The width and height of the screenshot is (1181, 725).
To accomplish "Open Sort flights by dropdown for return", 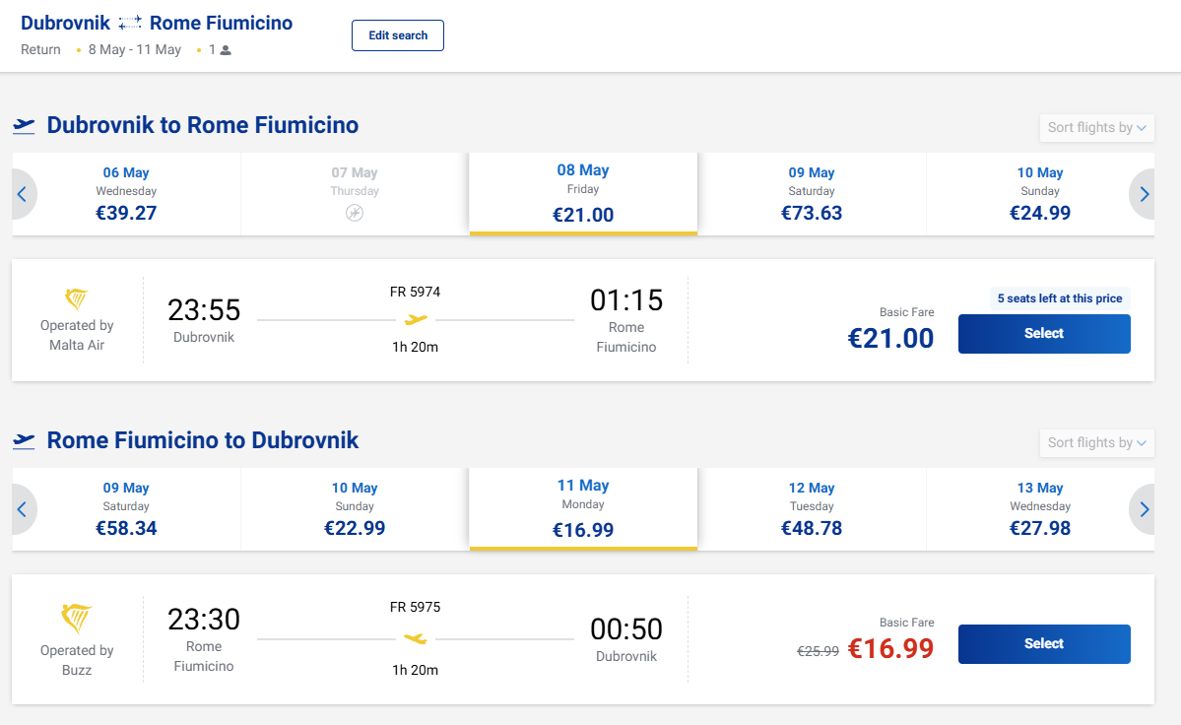I will [1096, 442].
